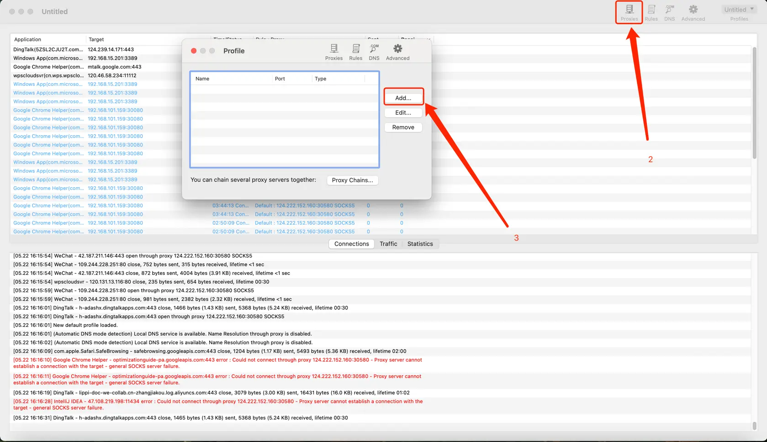Viewport: 767px width, 442px height.
Task: Select the mtalk.google.com:443 connection row
Action: pos(97,67)
